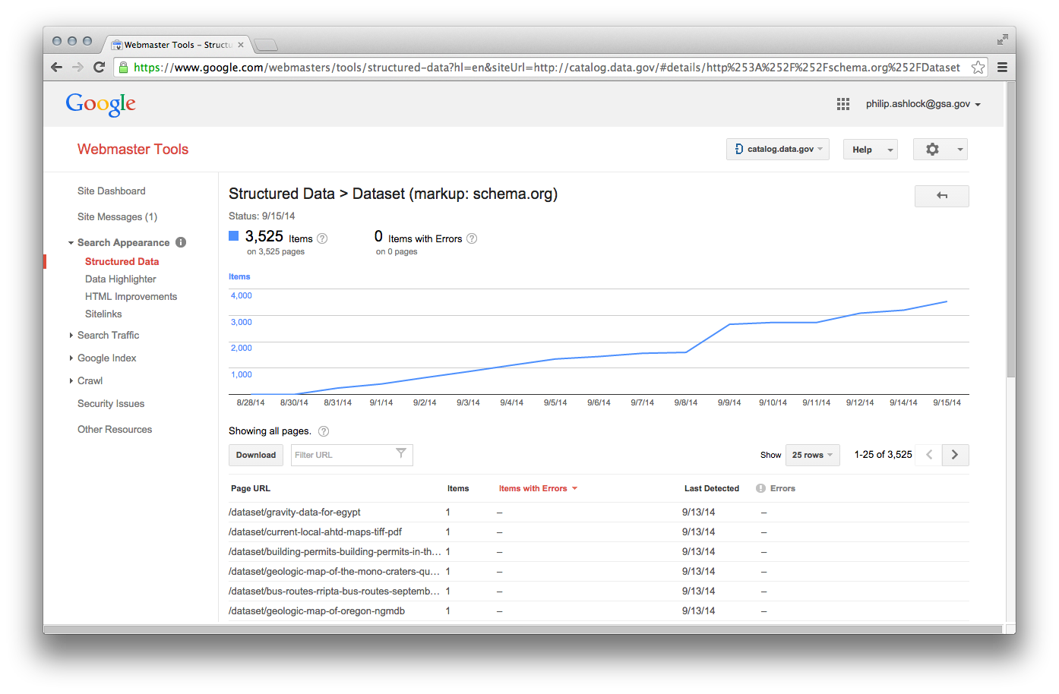Click the fullscreen arrows in title bar
This screenshot has height=694, width=1059.
click(1003, 39)
